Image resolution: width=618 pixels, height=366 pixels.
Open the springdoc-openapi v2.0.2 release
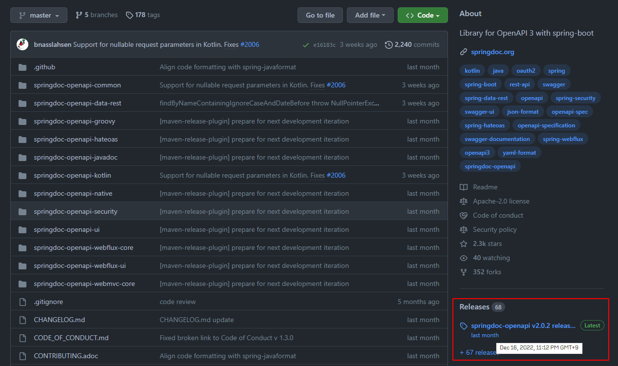523,325
